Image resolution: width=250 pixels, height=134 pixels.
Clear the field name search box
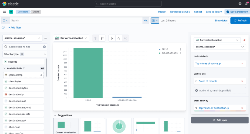pyautogui.click(x=44, y=47)
